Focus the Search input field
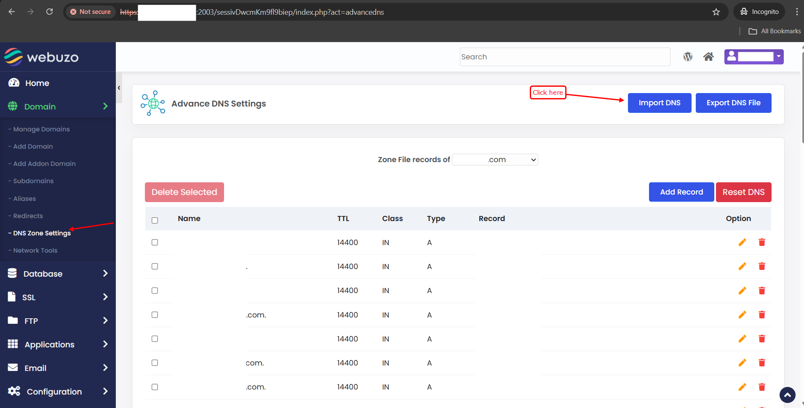 (565, 57)
